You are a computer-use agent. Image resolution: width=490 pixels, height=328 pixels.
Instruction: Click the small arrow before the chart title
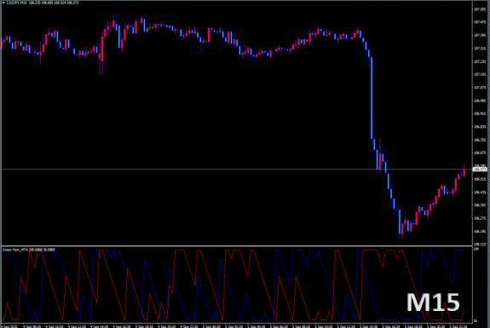(3, 3)
